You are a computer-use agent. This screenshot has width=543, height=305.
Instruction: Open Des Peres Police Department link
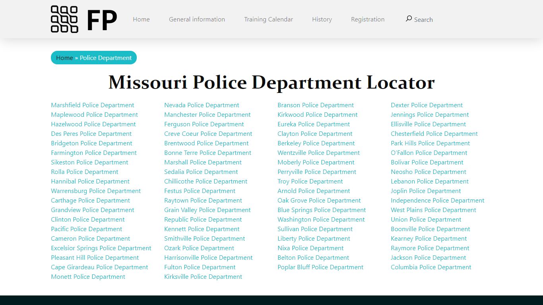(x=91, y=134)
